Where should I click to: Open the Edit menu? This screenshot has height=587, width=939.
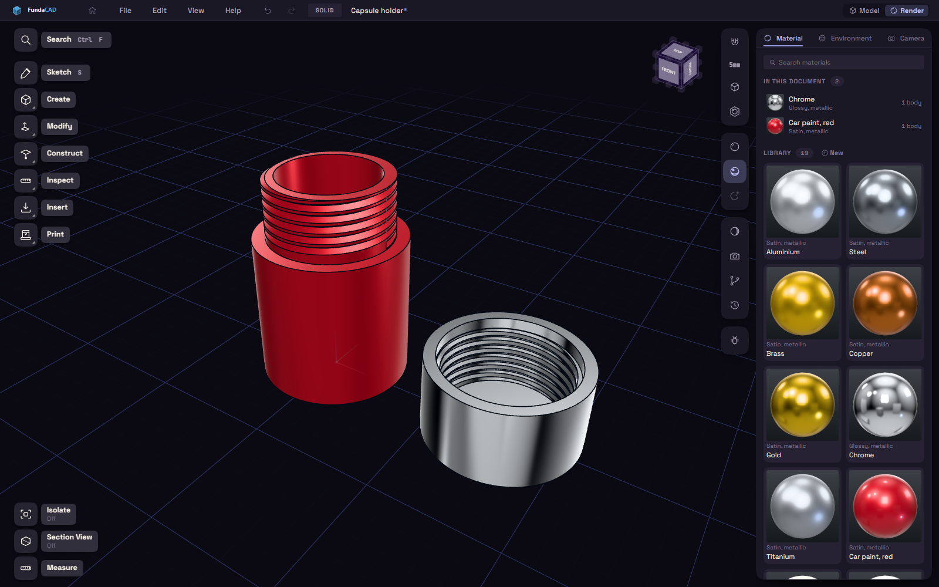pyautogui.click(x=159, y=11)
